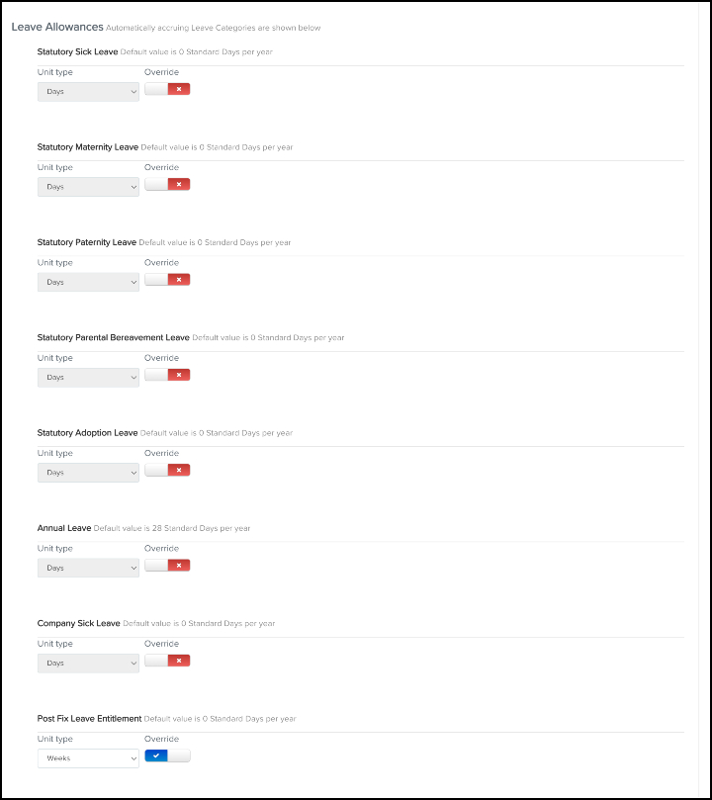This screenshot has width=712, height=800.
Task: Open Company Sick Leave unit type dropdown
Action: click(x=88, y=663)
